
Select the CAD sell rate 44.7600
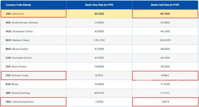coord(165,58)
